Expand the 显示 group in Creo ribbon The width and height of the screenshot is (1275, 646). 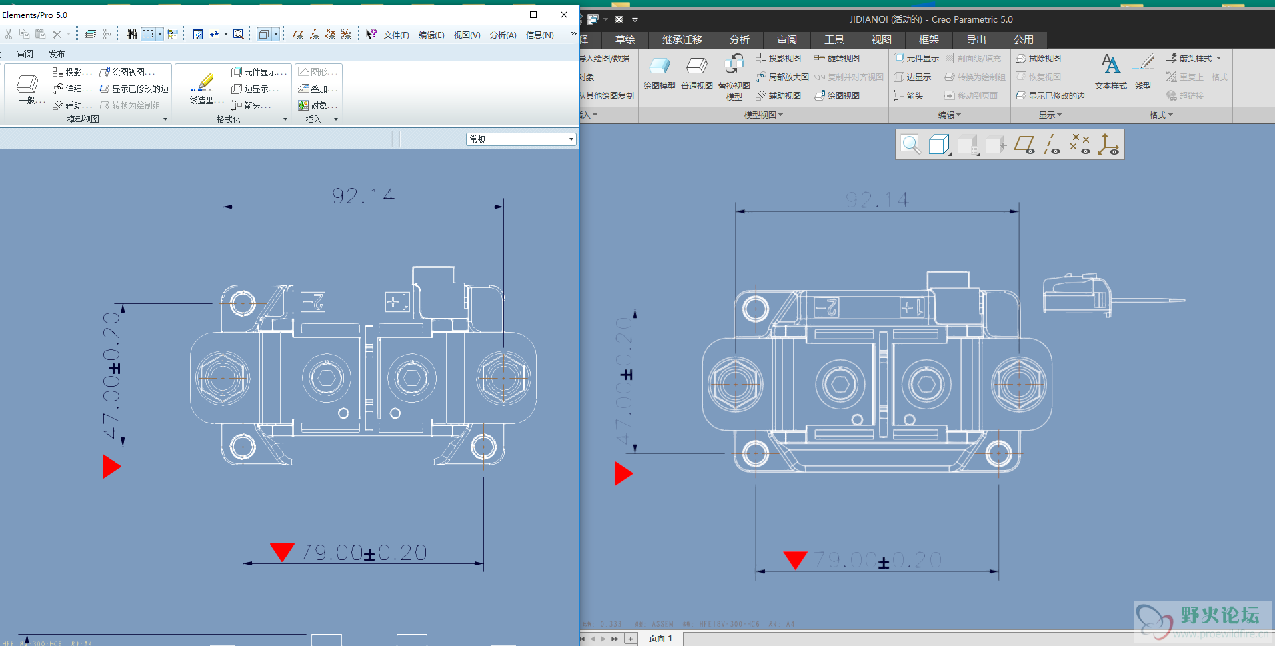click(x=1050, y=115)
